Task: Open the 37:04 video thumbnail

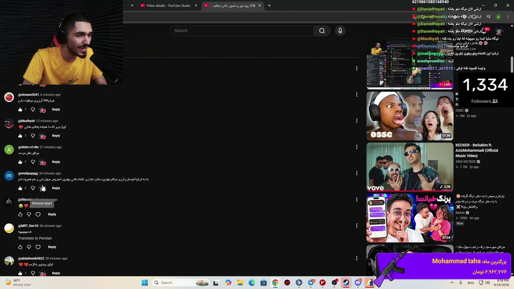Action: click(x=410, y=218)
